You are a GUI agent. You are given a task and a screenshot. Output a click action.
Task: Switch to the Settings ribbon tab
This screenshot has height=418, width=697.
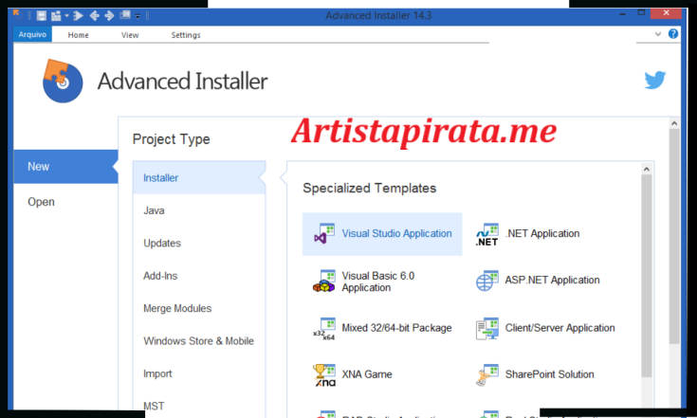pos(186,35)
